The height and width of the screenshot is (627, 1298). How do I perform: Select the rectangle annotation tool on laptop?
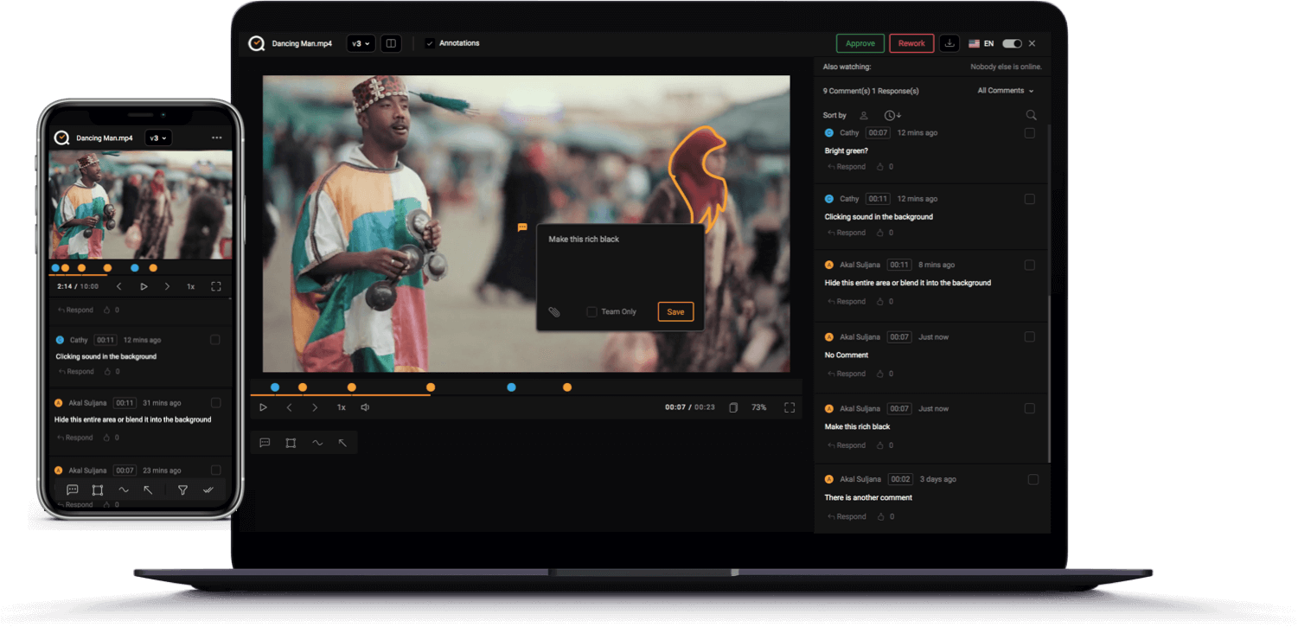(x=291, y=443)
